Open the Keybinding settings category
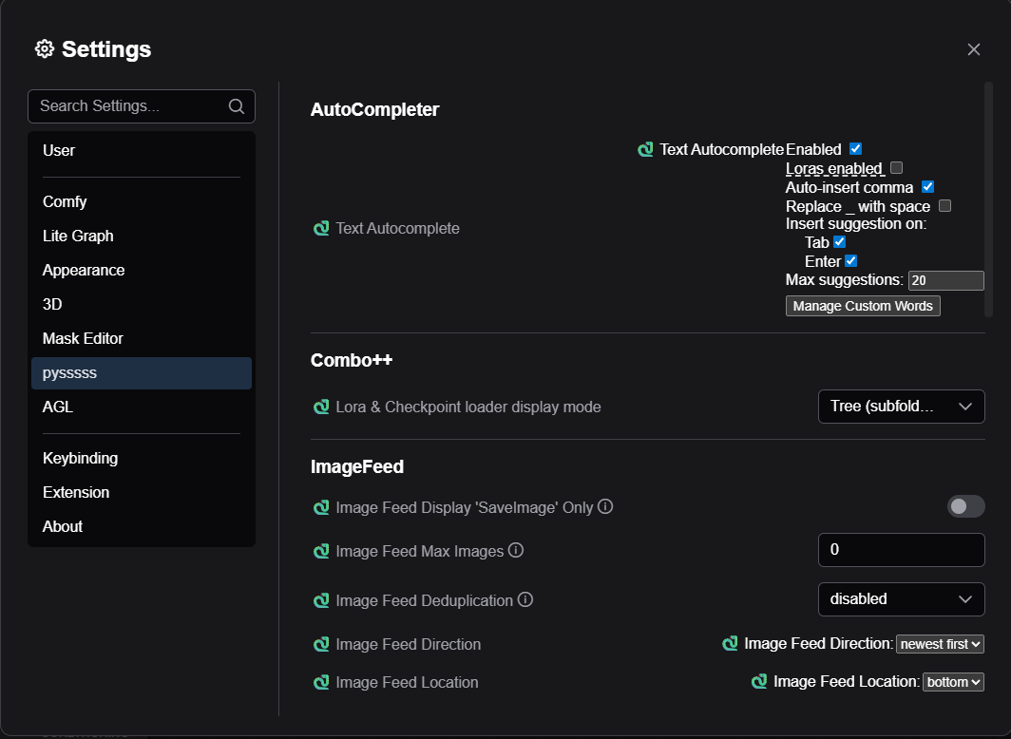This screenshot has height=739, width=1011. point(81,458)
